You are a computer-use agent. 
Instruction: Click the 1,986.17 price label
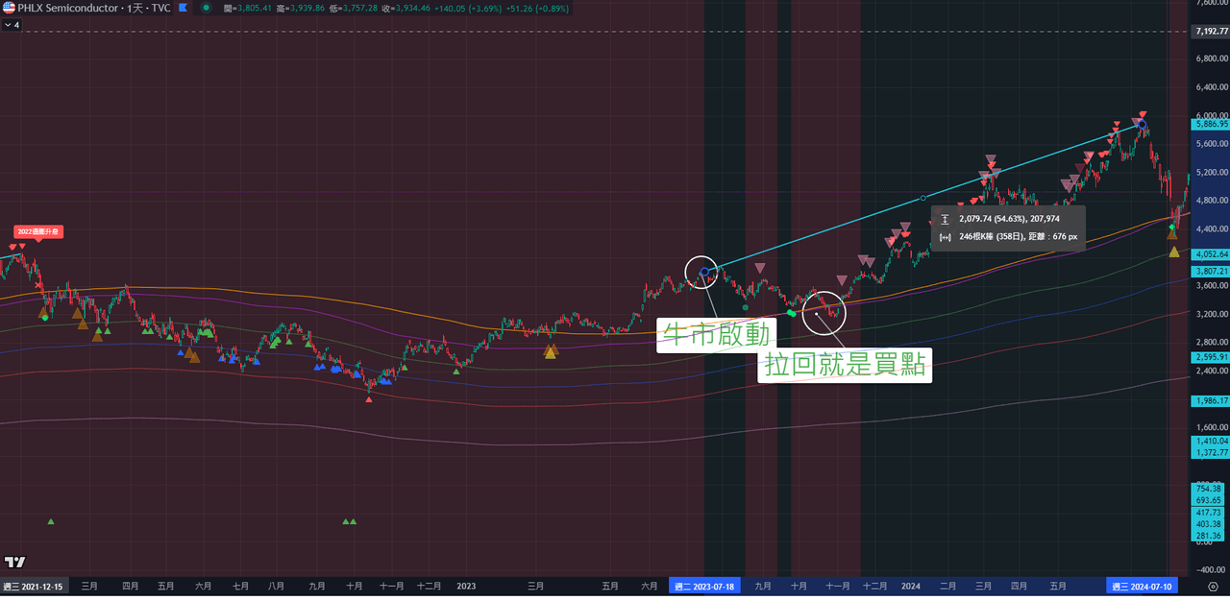click(x=1211, y=400)
